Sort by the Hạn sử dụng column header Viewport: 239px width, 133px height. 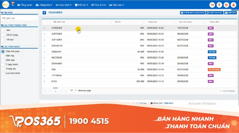point(185,22)
